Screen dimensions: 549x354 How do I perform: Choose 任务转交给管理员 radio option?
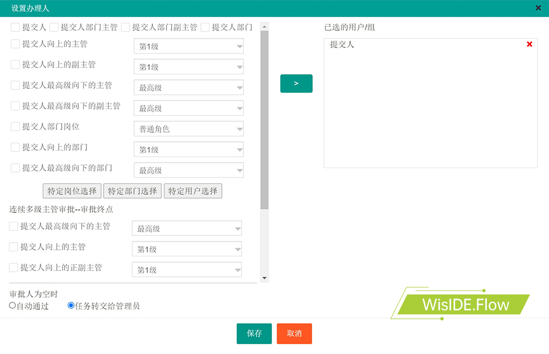pyautogui.click(x=71, y=305)
